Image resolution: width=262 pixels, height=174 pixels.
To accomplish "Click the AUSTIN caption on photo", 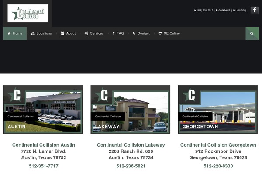I will (17, 127).
